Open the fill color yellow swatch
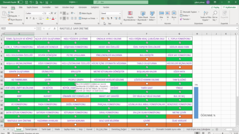Image resolution: width=239 pixels, height=134 pixels. click(47, 18)
